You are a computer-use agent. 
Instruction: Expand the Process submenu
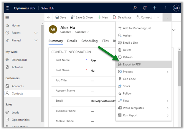click(x=168, y=72)
